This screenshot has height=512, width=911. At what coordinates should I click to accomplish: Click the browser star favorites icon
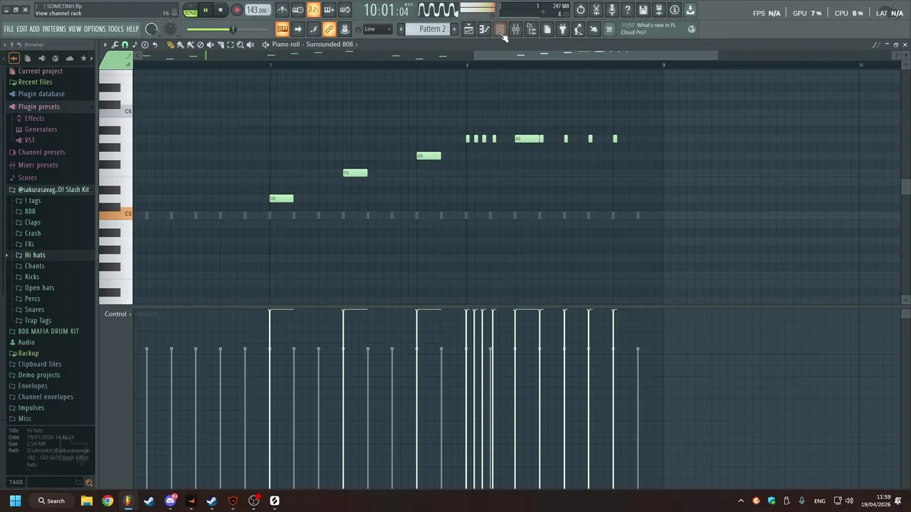[83, 58]
